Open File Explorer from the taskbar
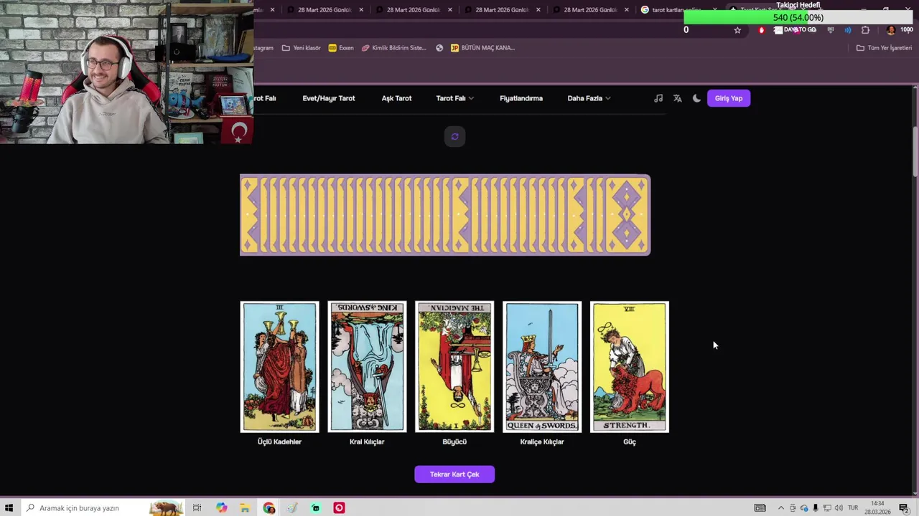 point(245,508)
